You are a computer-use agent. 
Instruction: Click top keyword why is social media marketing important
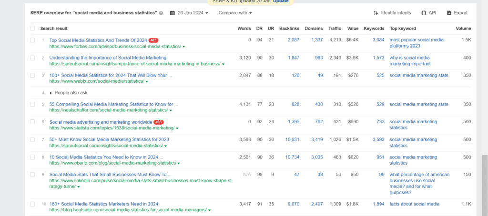[410, 61]
